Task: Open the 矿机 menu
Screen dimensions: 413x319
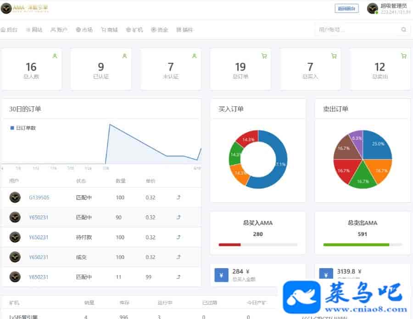Action: [134, 30]
